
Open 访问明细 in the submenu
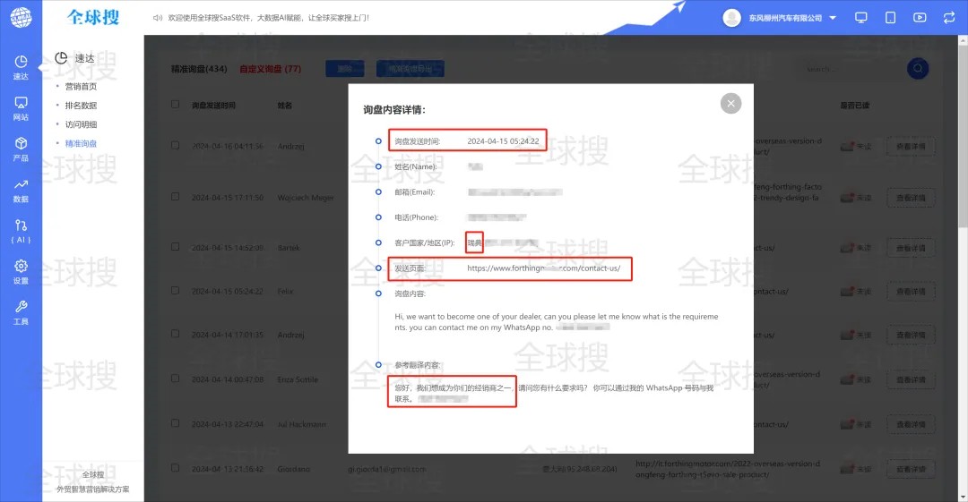[81, 124]
